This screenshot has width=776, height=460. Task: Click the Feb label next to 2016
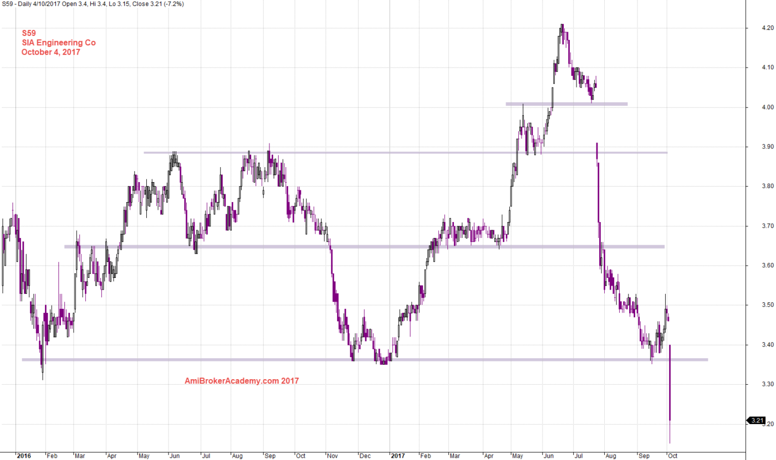point(52,456)
